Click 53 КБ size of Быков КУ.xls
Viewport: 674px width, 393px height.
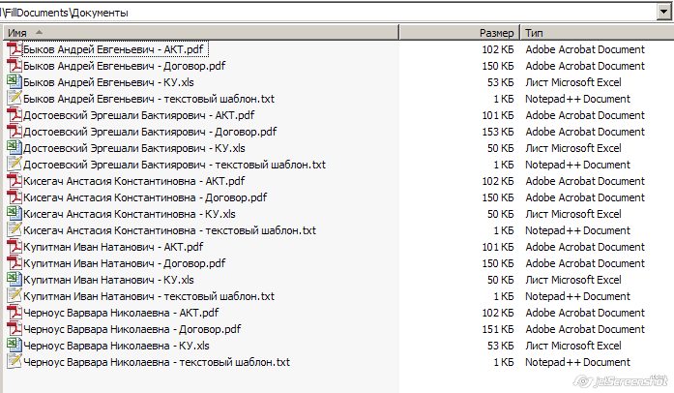tap(501, 82)
